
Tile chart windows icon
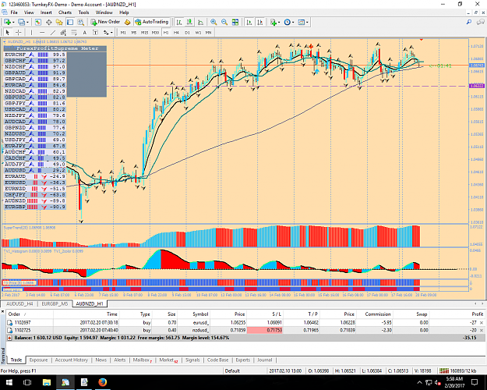pyautogui.click(x=235, y=22)
